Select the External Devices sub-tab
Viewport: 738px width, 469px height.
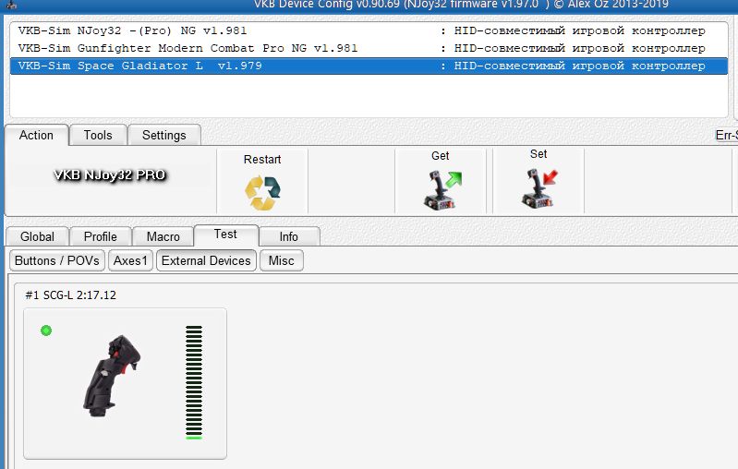(x=206, y=260)
